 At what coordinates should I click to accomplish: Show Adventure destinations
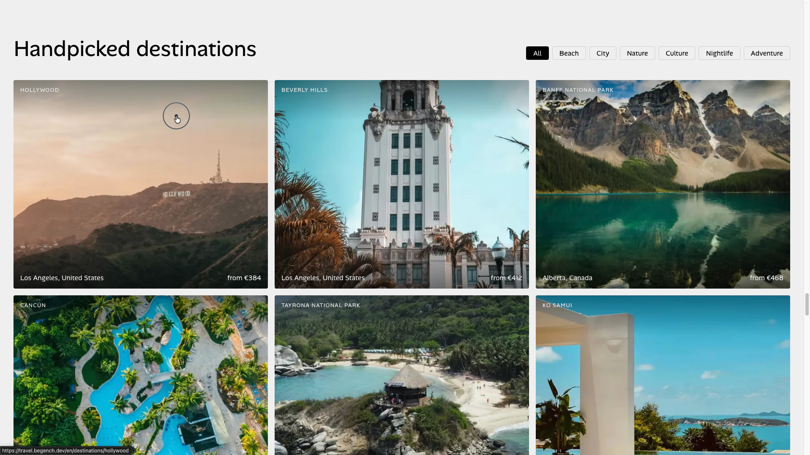pos(767,53)
